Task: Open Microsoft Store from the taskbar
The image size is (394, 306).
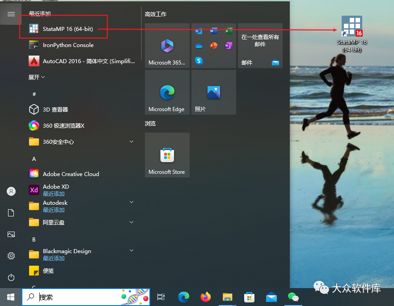Action: coord(249,297)
